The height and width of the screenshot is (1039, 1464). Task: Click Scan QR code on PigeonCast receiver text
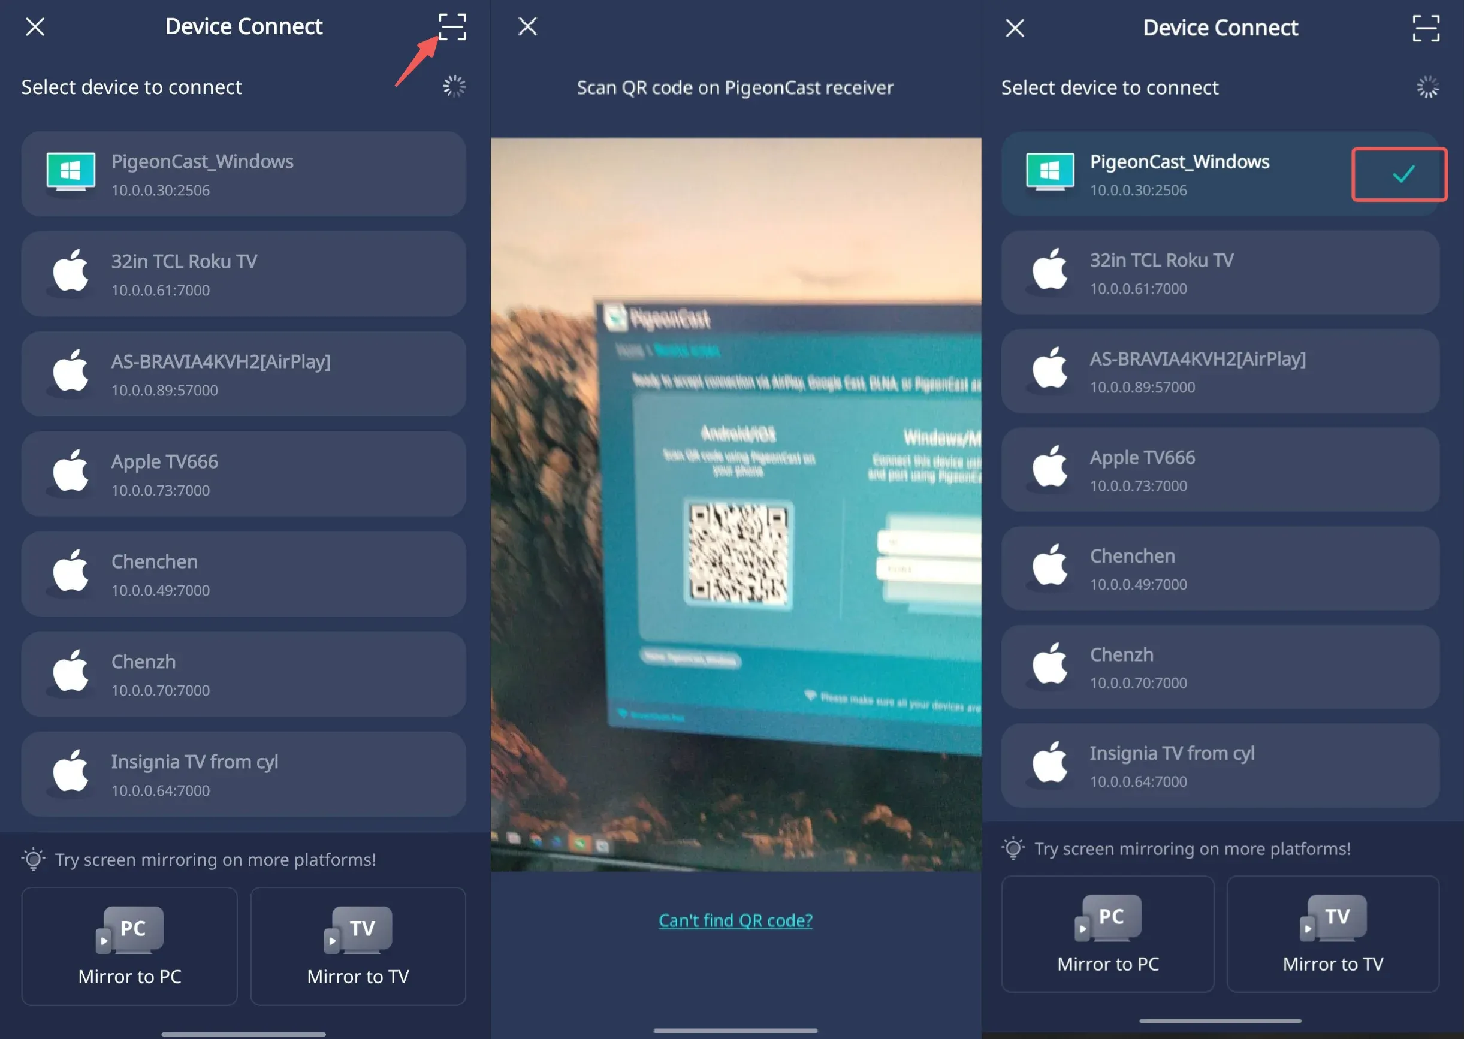pos(735,87)
